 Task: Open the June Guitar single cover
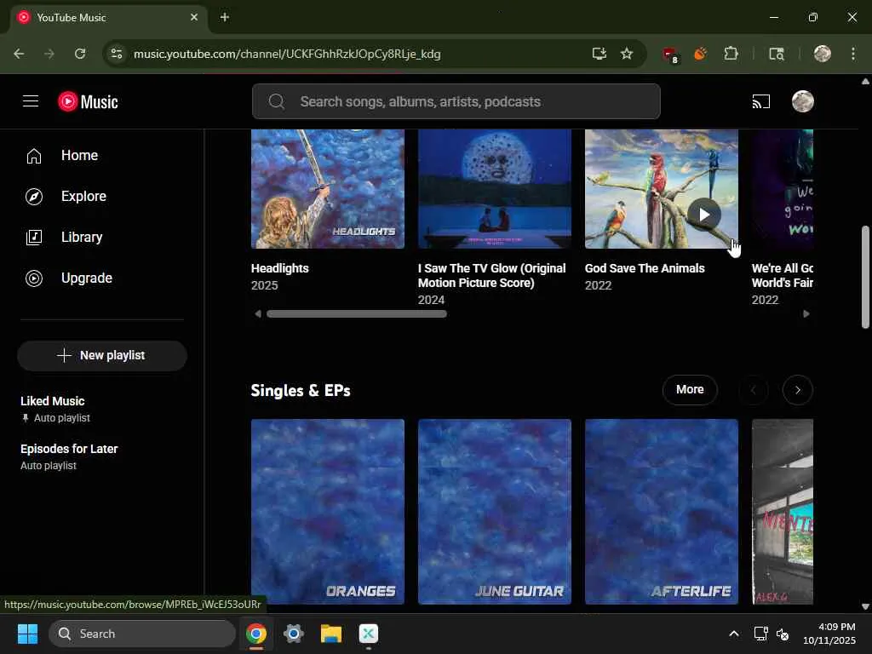(495, 512)
